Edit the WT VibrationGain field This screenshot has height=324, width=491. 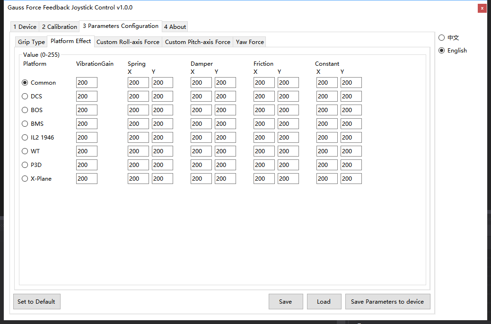[x=87, y=151]
